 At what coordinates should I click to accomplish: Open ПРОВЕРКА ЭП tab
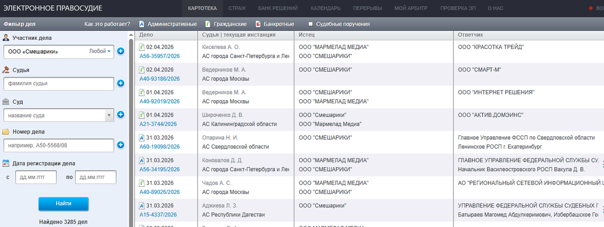[458, 9]
